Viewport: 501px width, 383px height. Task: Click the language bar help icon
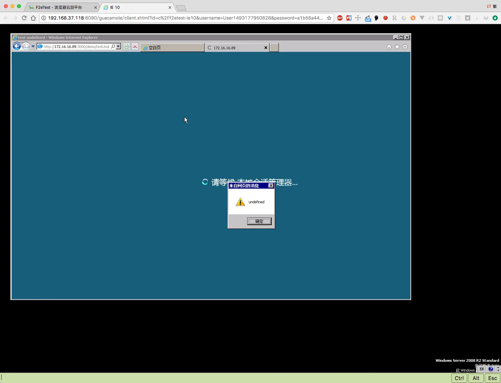tap(491, 369)
